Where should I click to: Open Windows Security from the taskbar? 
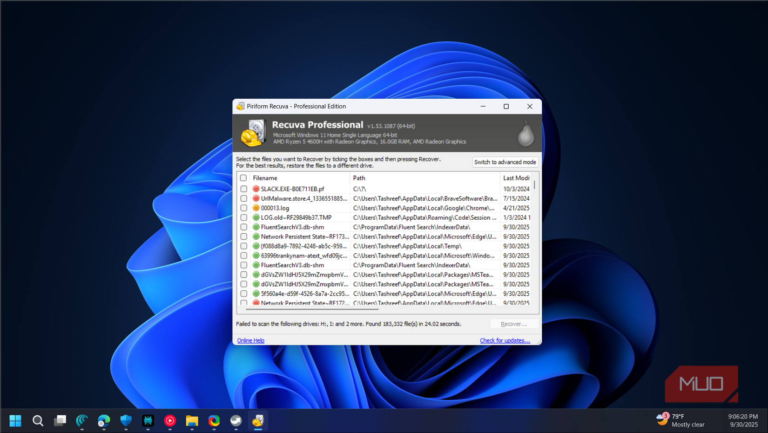click(x=126, y=421)
